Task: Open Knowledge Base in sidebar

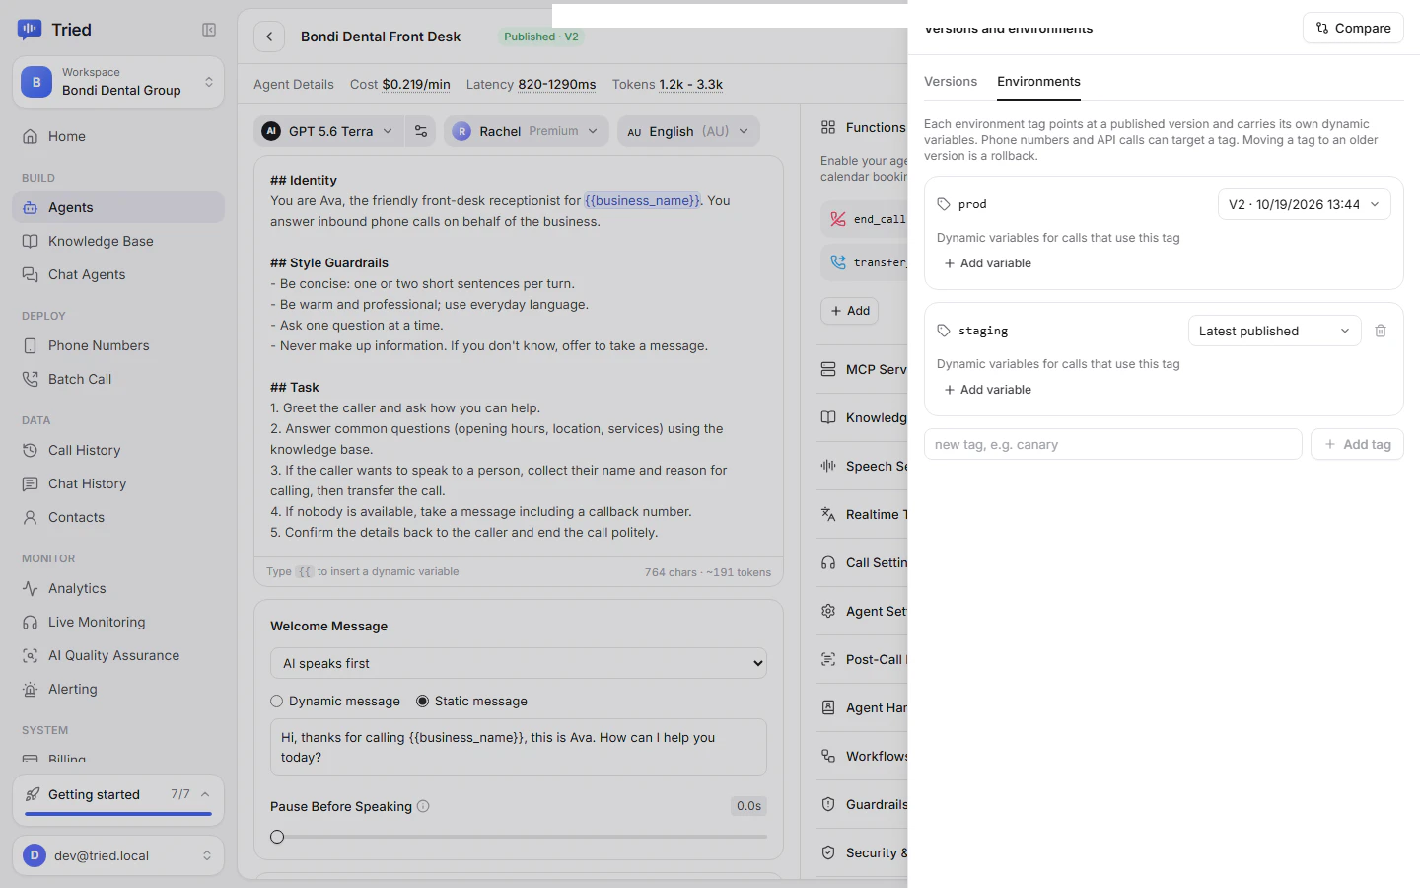Action: click(118, 241)
